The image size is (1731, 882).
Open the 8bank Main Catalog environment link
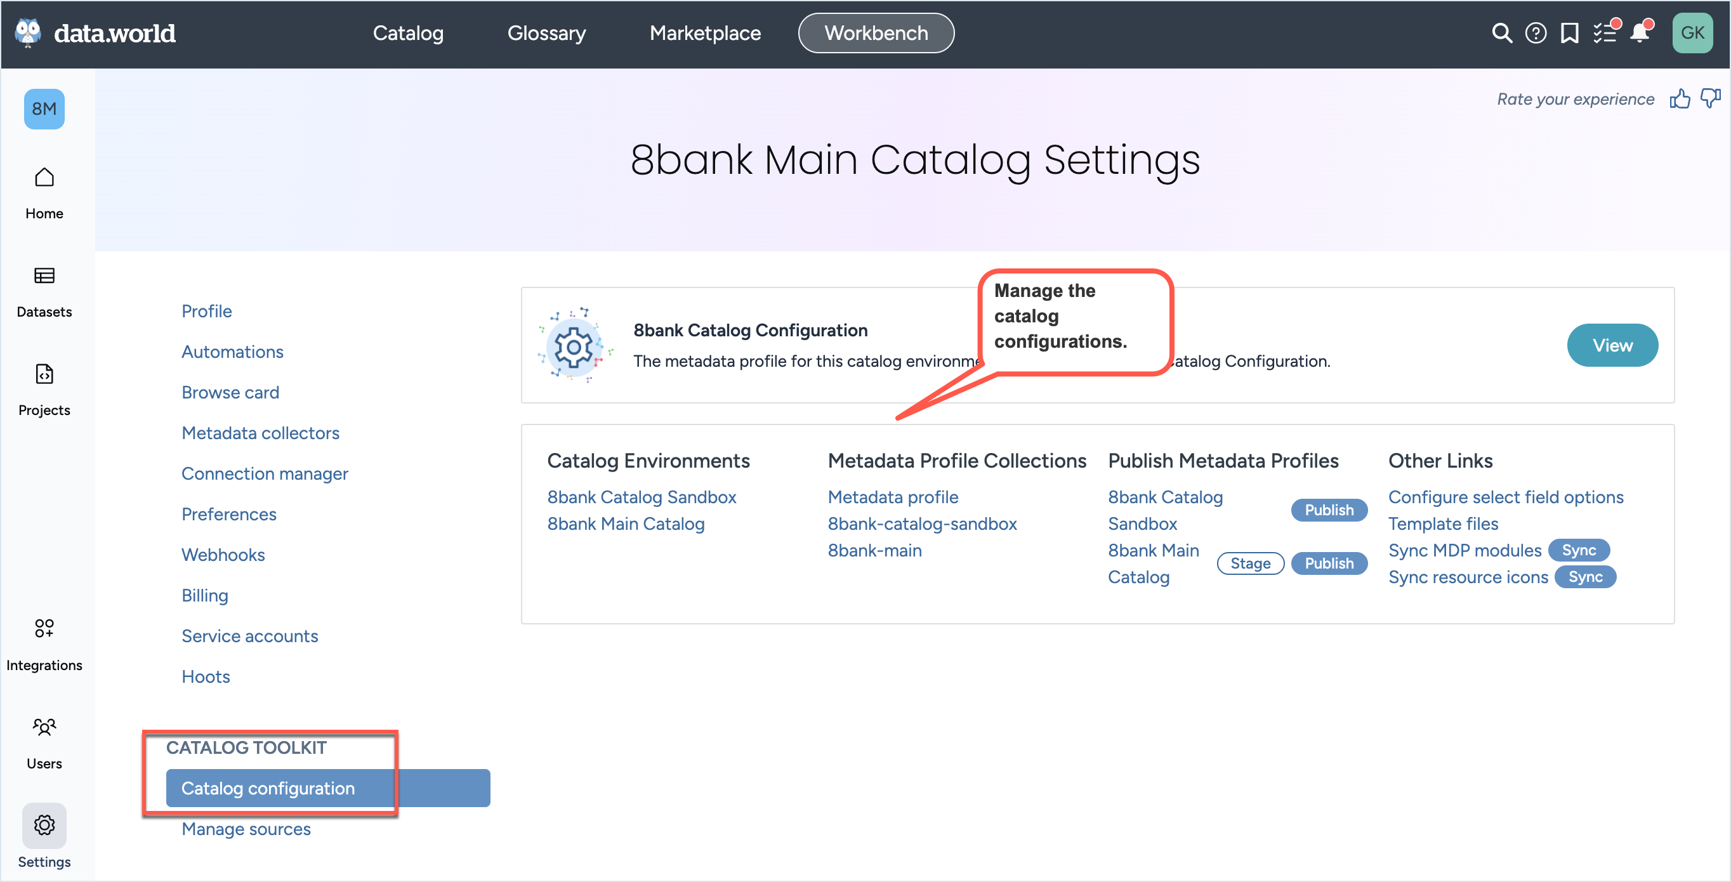626,523
